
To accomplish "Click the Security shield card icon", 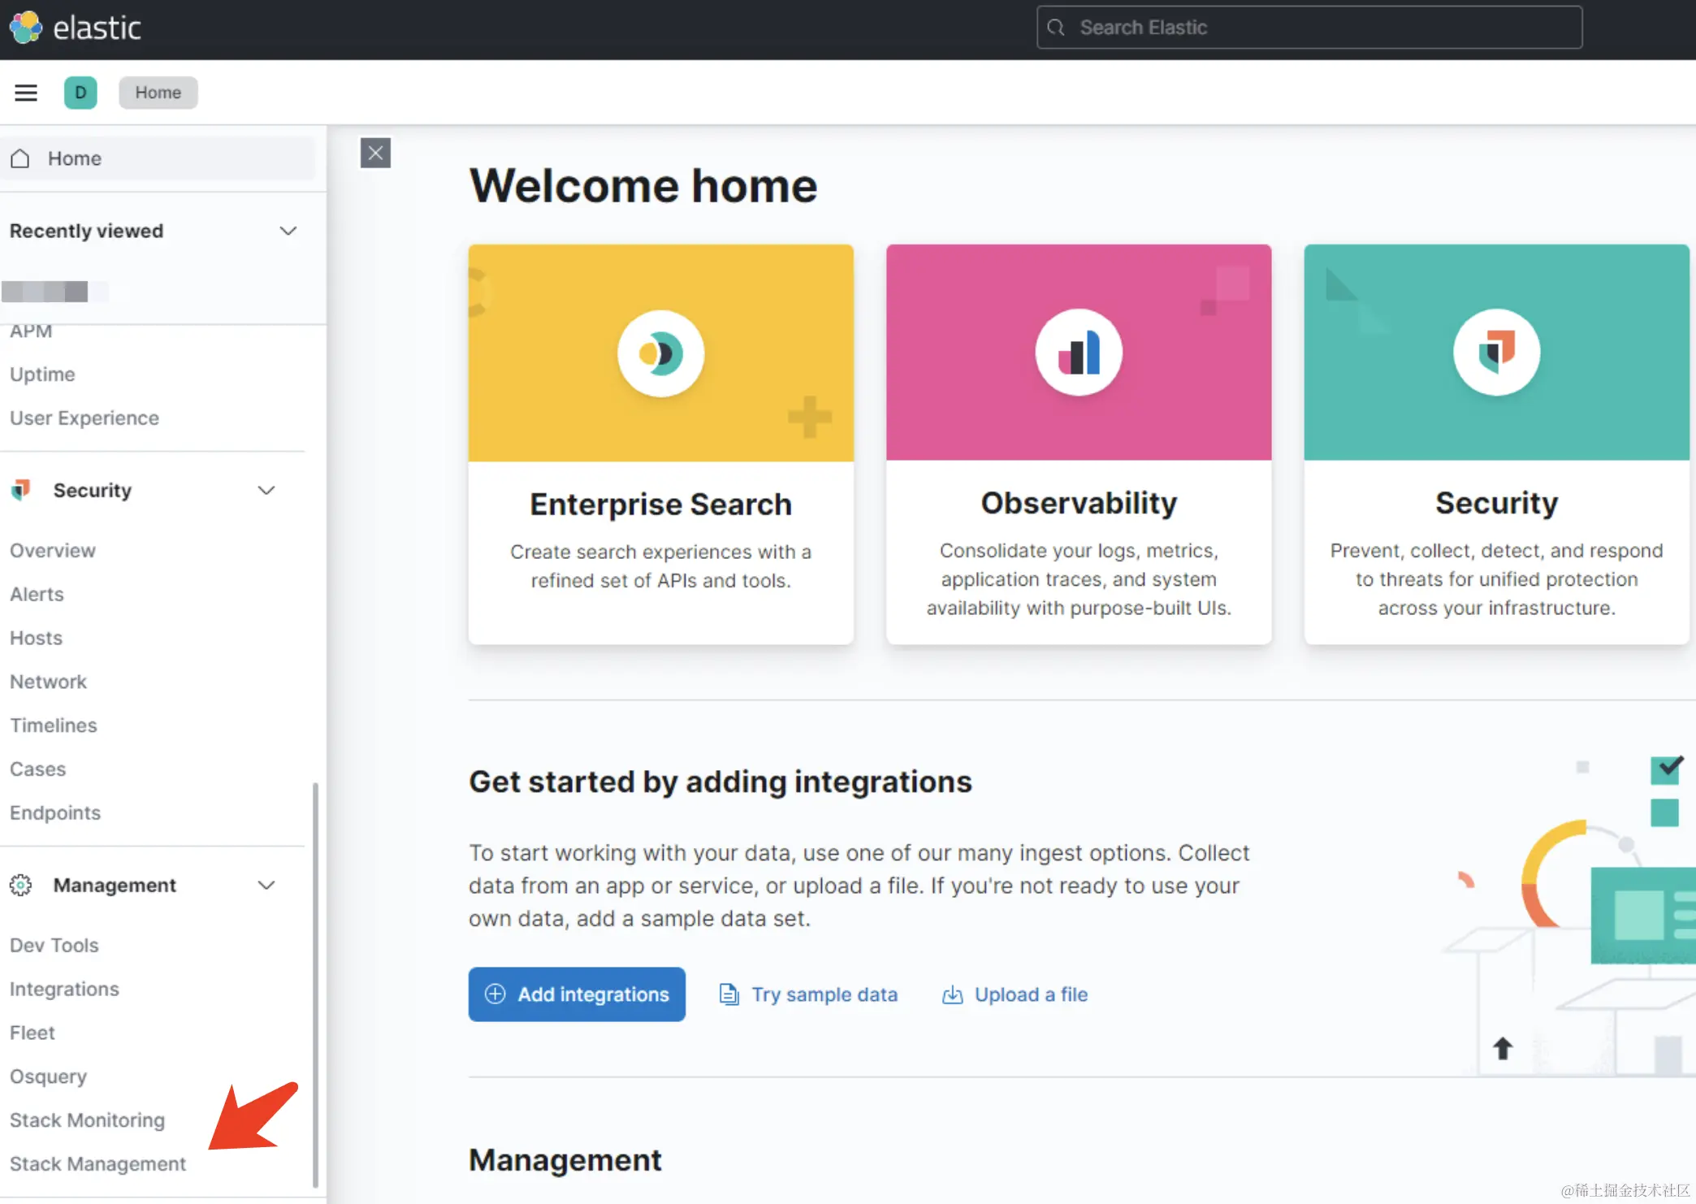I will (1496, 353).
